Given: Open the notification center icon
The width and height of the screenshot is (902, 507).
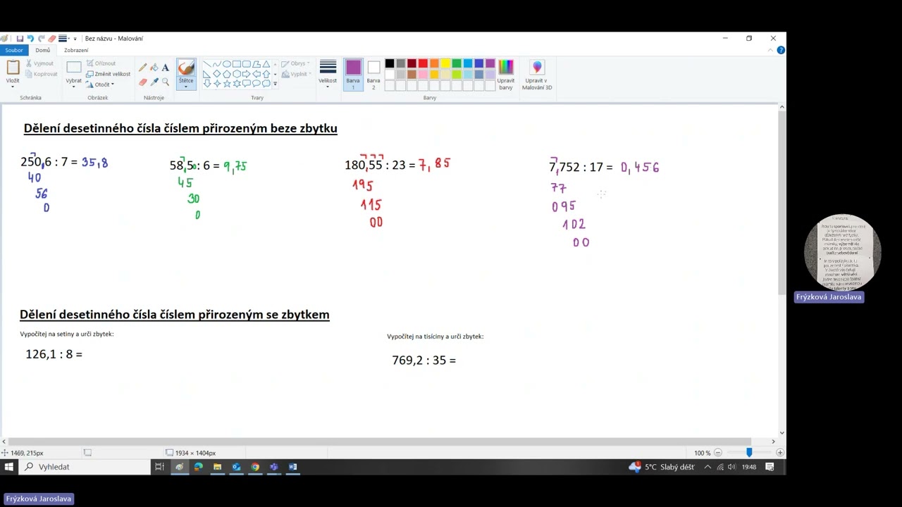Looking at the screenshot, I should pyautogui.click(x=770, y=467).
